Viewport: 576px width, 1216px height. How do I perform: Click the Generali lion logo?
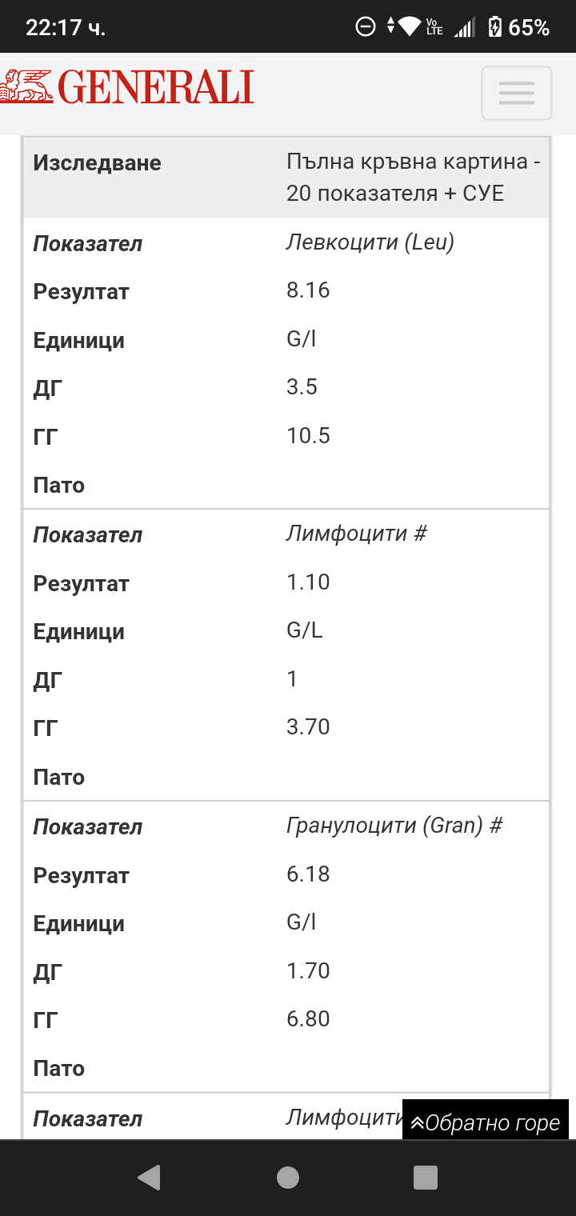tap(26, 87)
